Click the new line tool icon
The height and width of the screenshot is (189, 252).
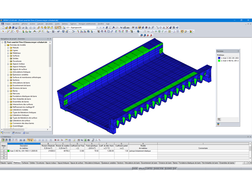click(x=8, y=31)
